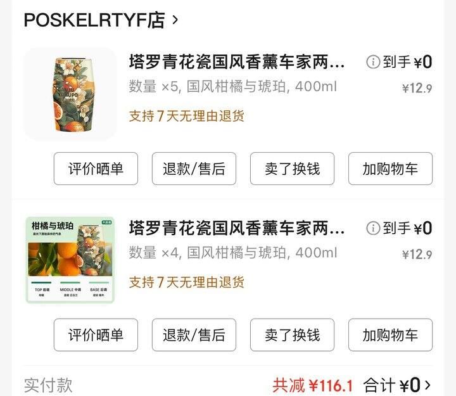456x396 pixels.
Task: Tap the info icon beside second 到手 price
Action: (x=373, y=228)
